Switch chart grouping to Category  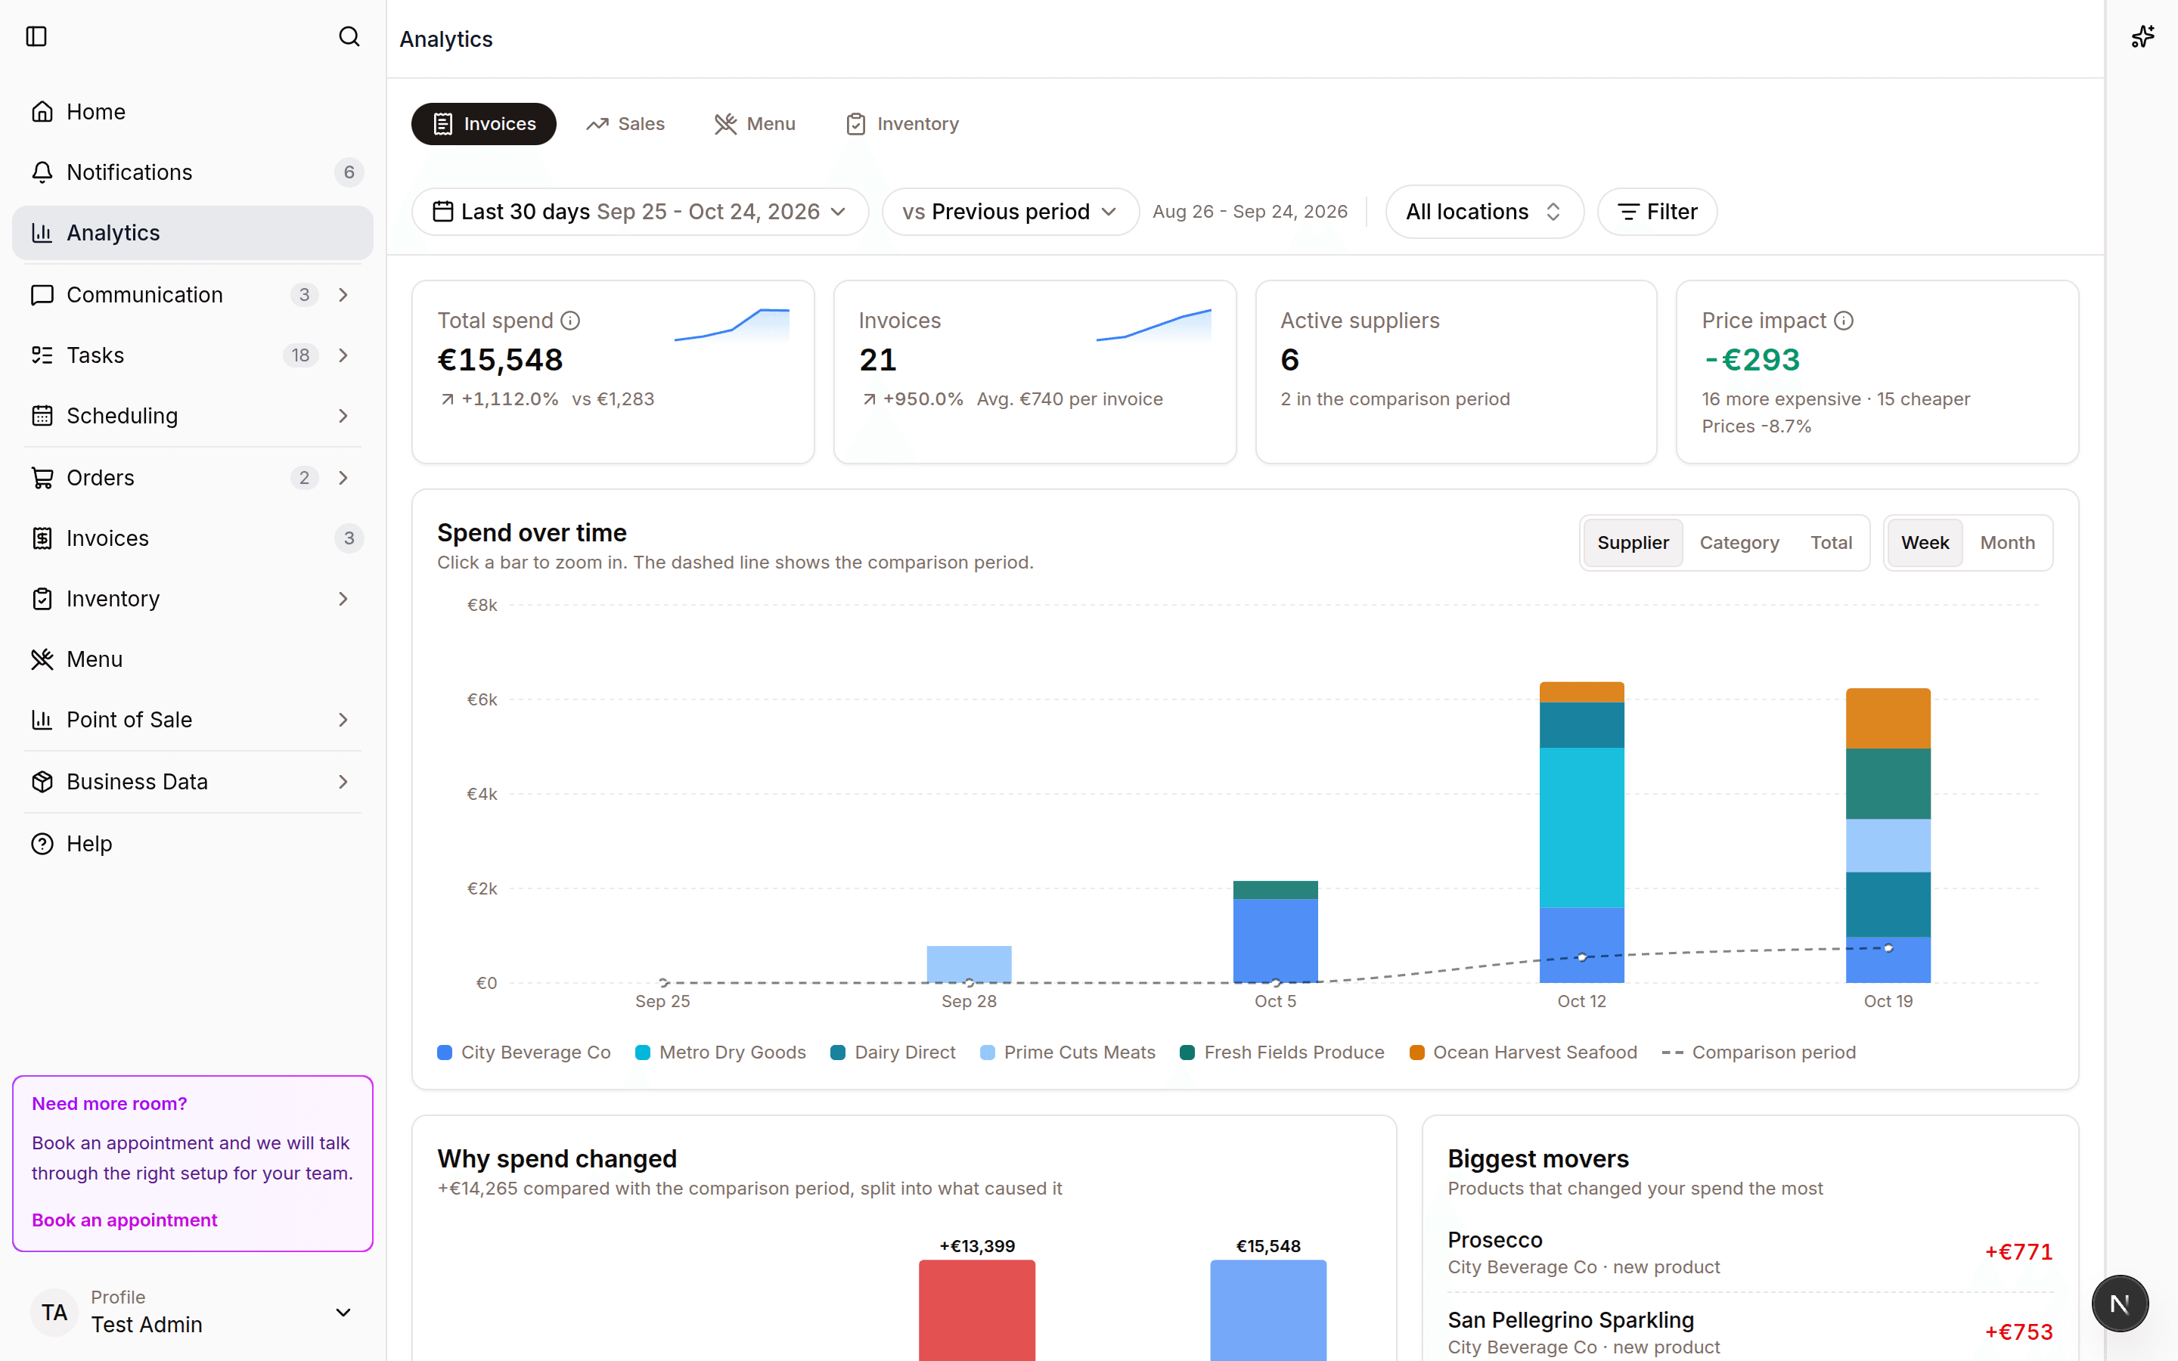click(x=1739, y=543)
